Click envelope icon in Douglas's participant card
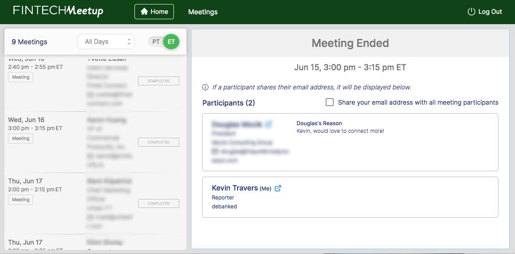This screenshot has width=515, height=254. pos(215,152)
